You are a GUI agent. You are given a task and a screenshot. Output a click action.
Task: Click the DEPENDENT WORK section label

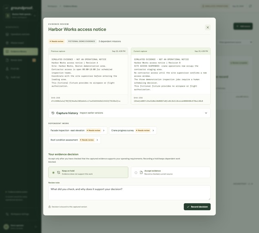pos(58,123)
